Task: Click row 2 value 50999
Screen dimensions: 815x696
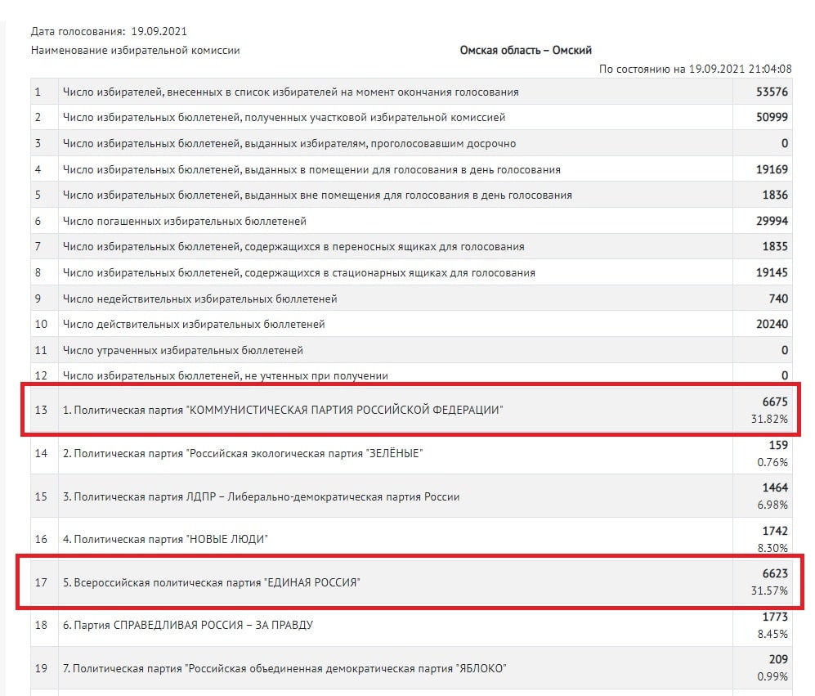Action: point(772,117)
